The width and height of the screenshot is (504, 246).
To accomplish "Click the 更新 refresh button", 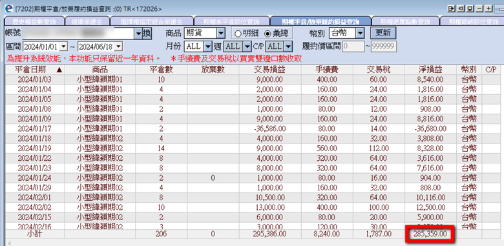I will 383,33.
